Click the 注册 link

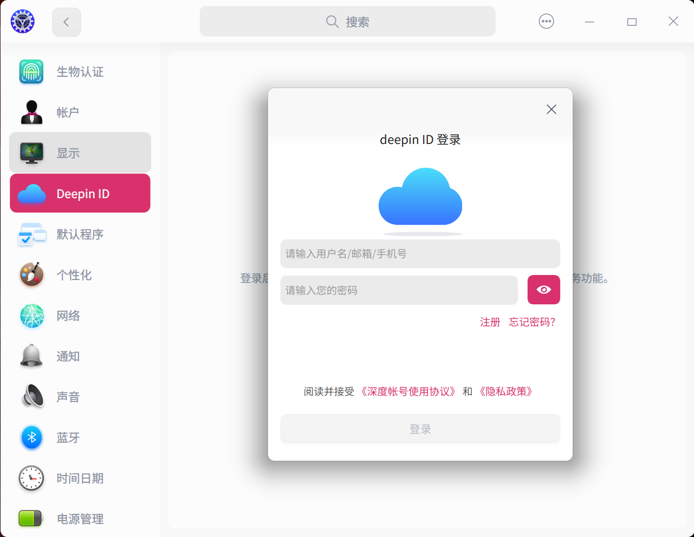(490, 322)
